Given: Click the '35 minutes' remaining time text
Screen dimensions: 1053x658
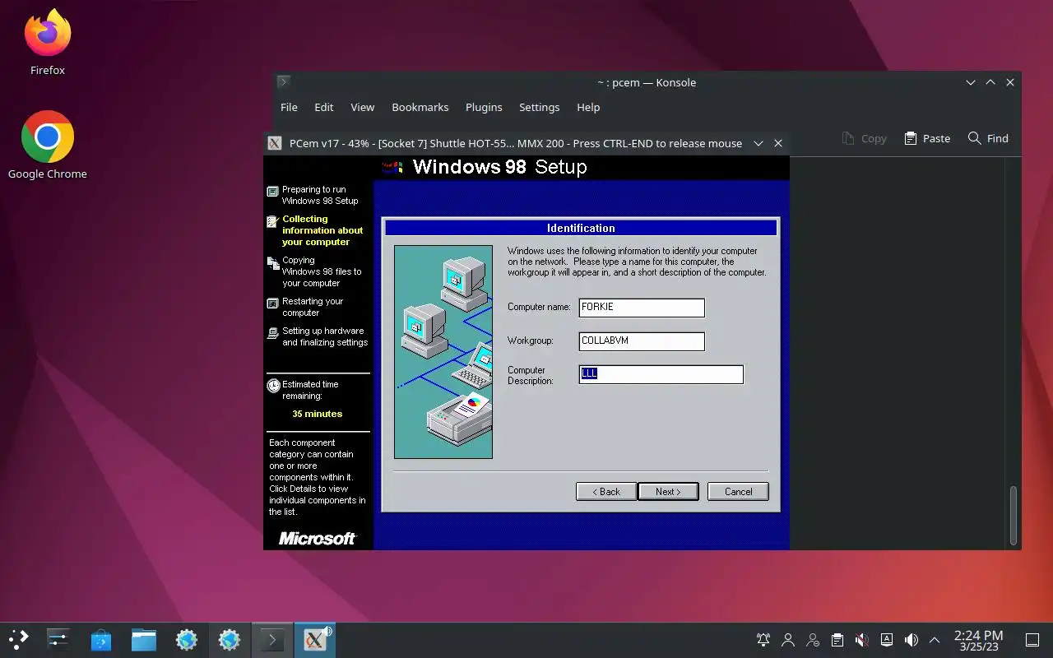Looking at the screenshot, I should (317, 414).
